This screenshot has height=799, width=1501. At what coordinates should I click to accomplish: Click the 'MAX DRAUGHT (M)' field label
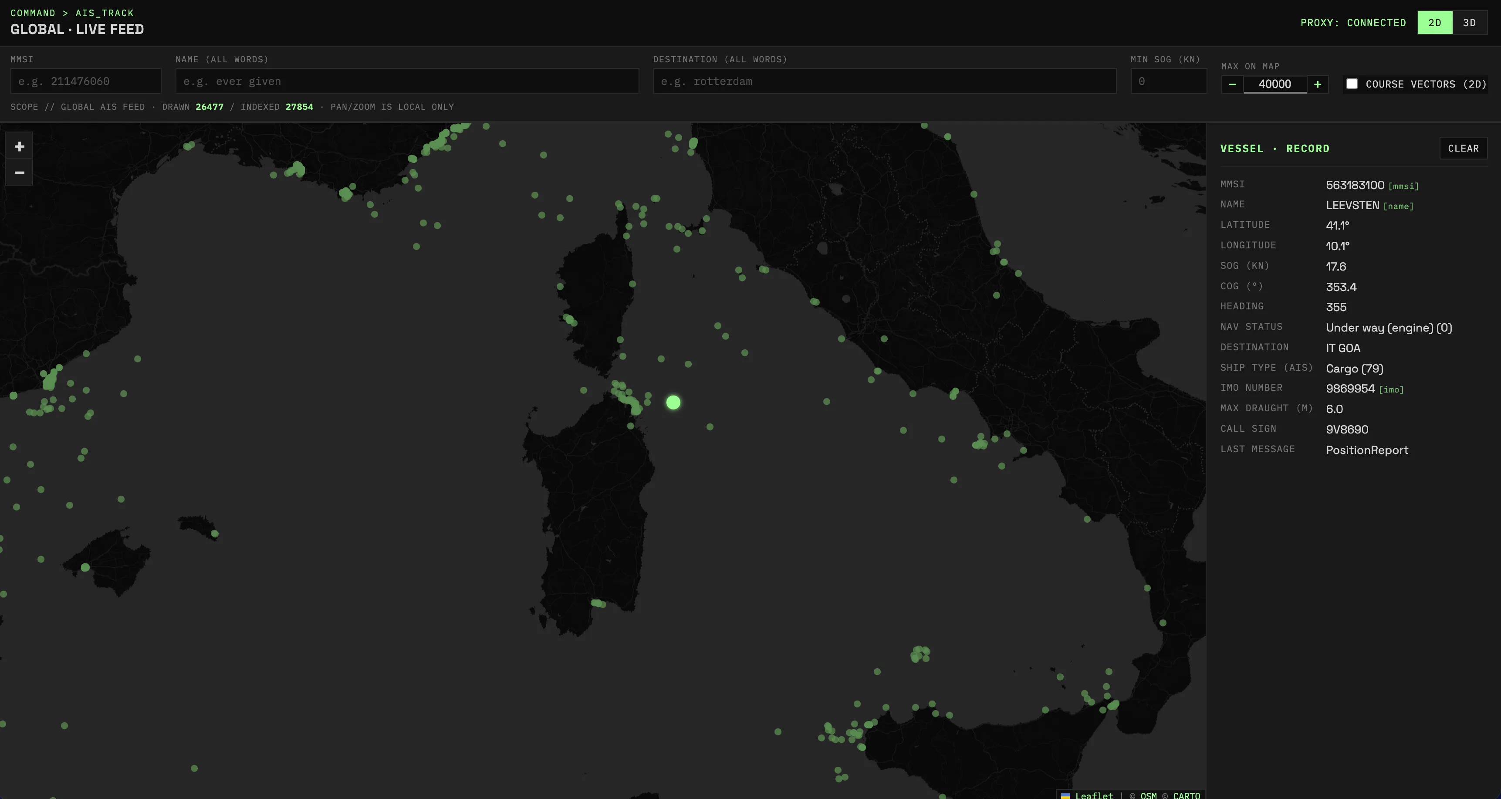click(1267, 409)
